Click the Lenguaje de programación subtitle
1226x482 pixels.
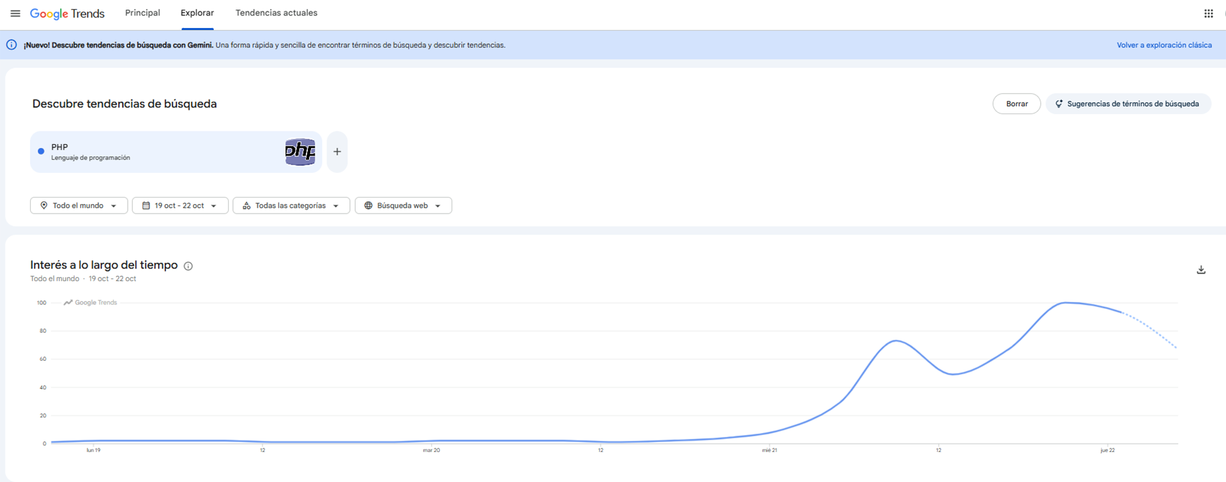[x=91, y=157]
